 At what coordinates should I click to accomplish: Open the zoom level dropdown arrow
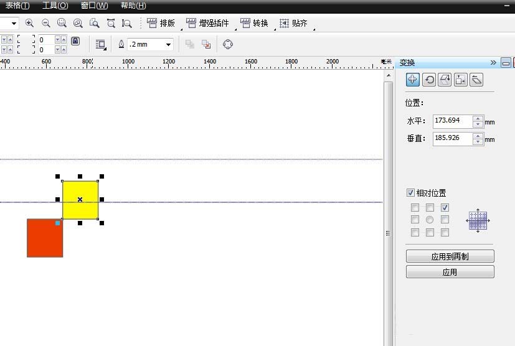pos(14,23)
